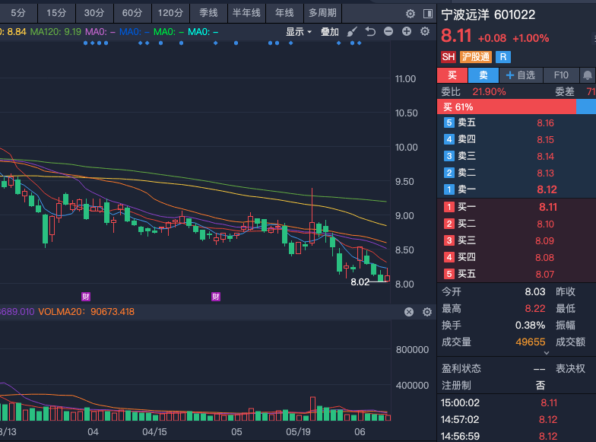The image size is (596, 442).
Task: Set a price alert with bell icon
Action: 587,75
